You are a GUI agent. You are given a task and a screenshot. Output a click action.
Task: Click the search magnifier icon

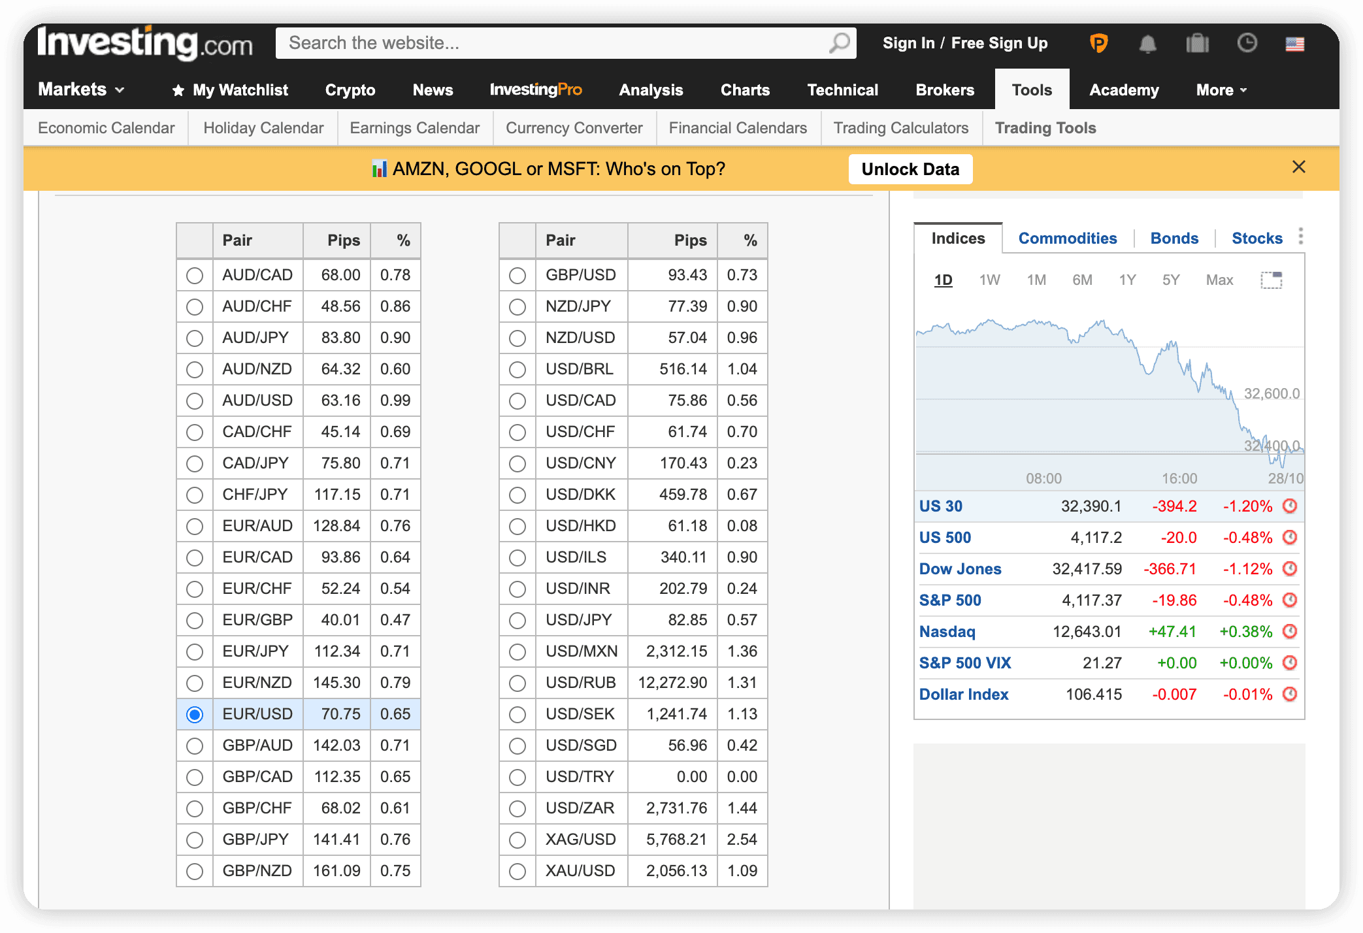tap(839, 43)
